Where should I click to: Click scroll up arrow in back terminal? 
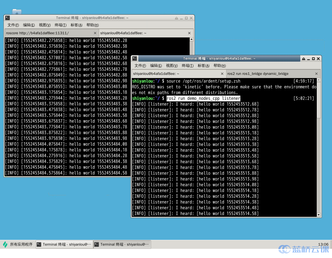pos(191,40)
